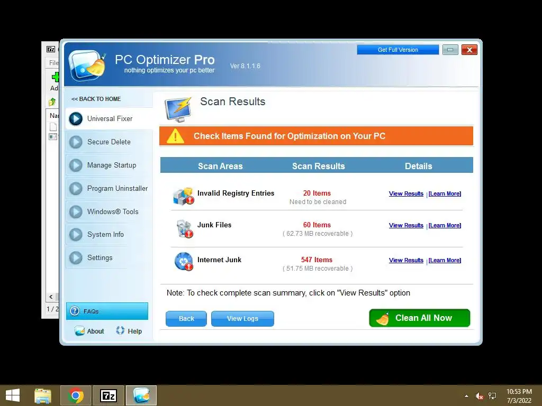Click the Secure Delete arrow icon
The height and width of the screenshot is (406, 542).
pyautogui.click(x=76, y=142)
